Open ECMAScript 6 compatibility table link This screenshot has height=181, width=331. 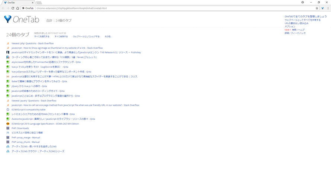pos(29,110)
